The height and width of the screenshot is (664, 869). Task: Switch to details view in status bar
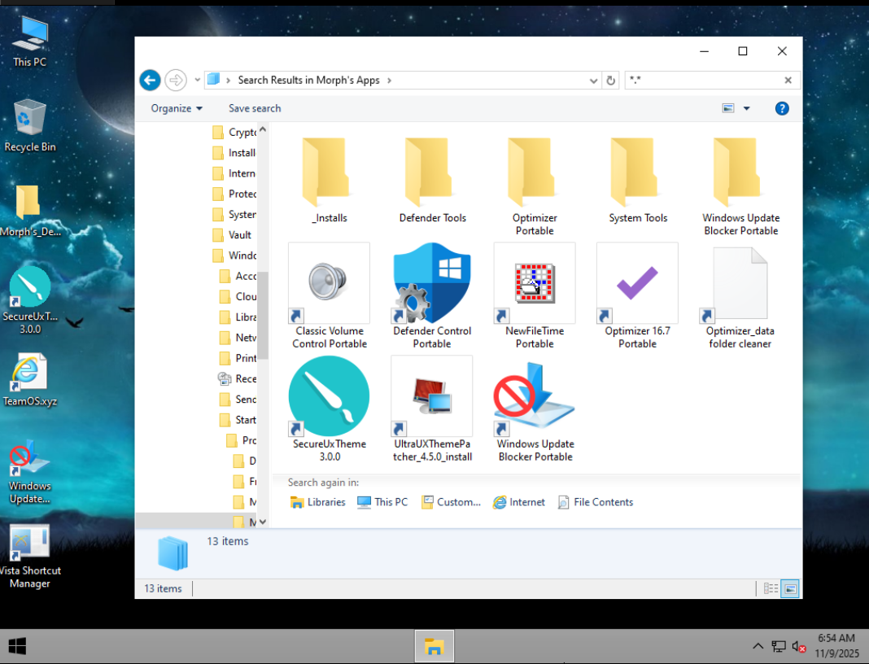coord(771,588)
